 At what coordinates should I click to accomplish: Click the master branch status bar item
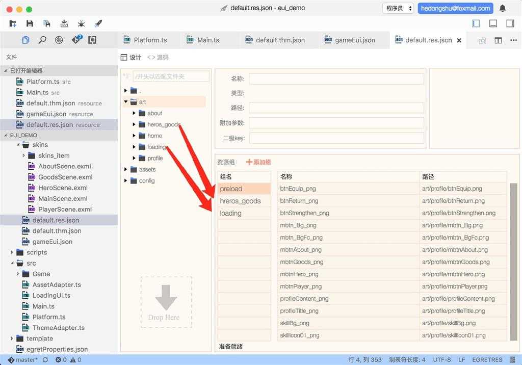(x=22, y=360)
